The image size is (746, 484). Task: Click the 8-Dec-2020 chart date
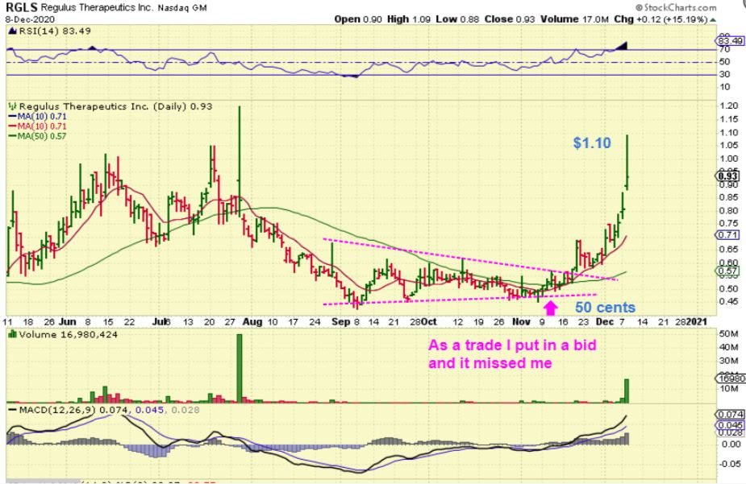(30, 19)
